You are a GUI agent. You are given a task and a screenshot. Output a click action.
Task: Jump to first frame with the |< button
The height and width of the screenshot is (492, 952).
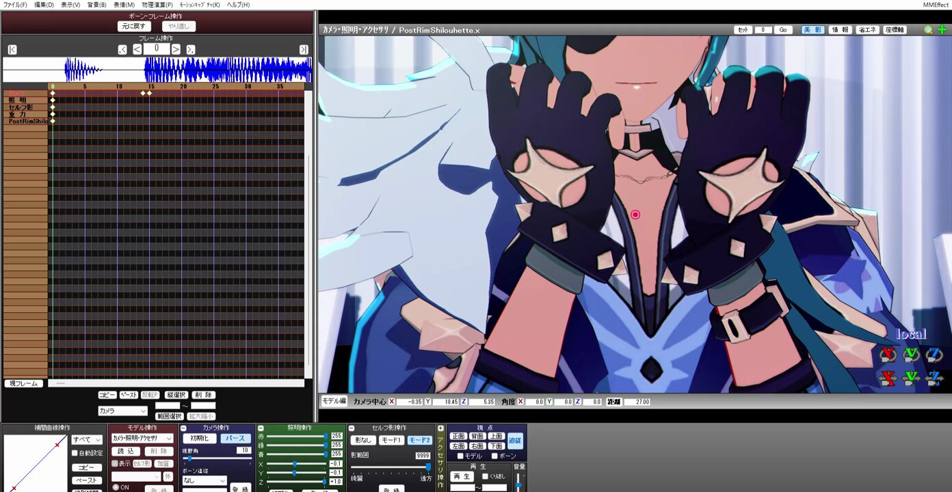click(x=12, y=49)
